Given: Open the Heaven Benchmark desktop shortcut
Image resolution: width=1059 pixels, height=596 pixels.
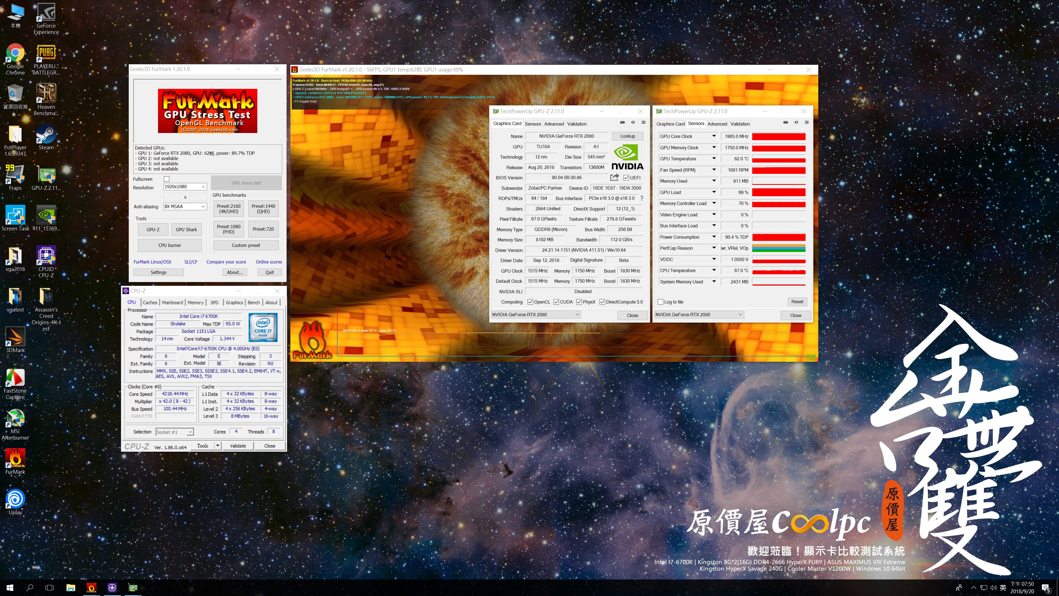Looking at the screenshot, I should [x=46, y=100].
